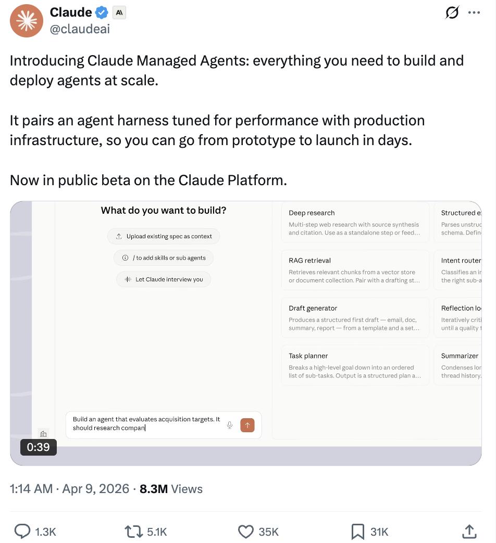Click the Grok icon on the post
Viewport: 496px width, 543px height.
(x=452, y=13)
